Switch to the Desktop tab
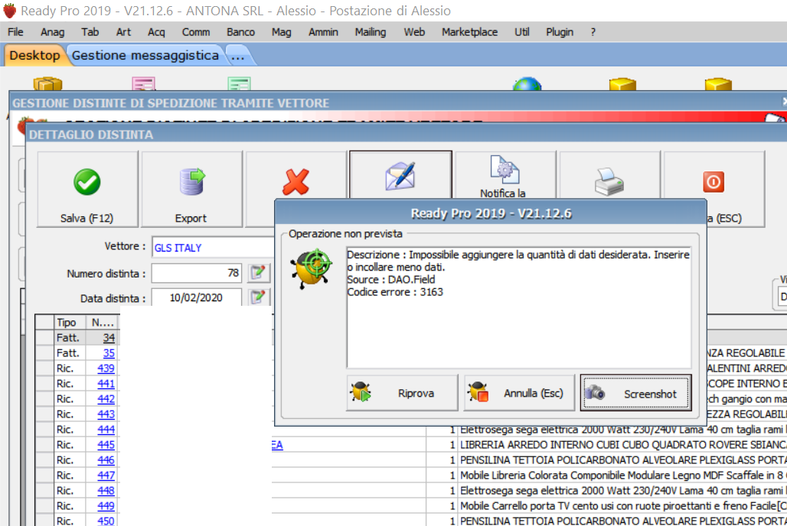 [34, 55]
